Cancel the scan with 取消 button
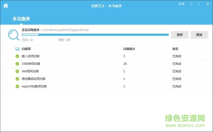Image resolution: width=213 pixels, height=132 pixels. pos(199,35)
